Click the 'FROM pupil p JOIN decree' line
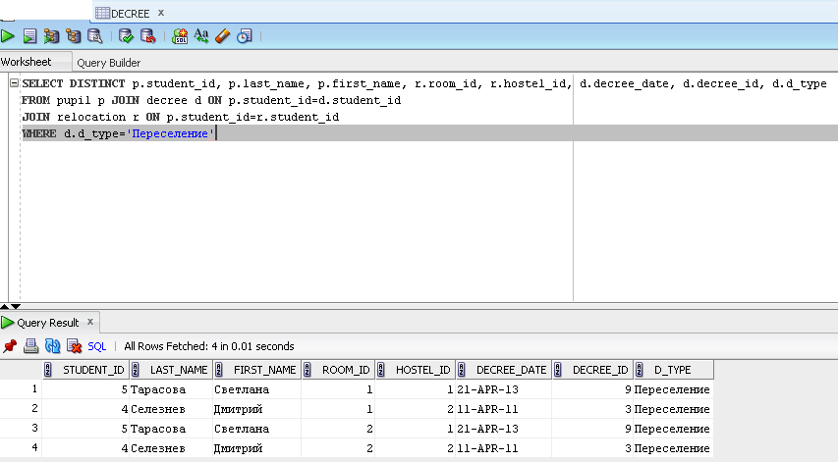The image size is (838, 462). coord(211,100)
